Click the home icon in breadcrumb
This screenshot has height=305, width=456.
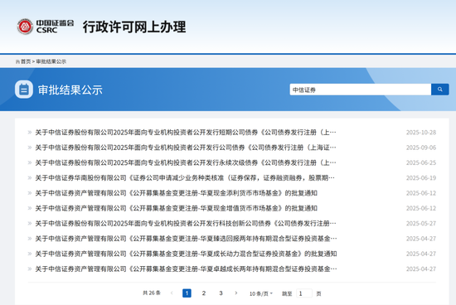(x=17, y=61)
